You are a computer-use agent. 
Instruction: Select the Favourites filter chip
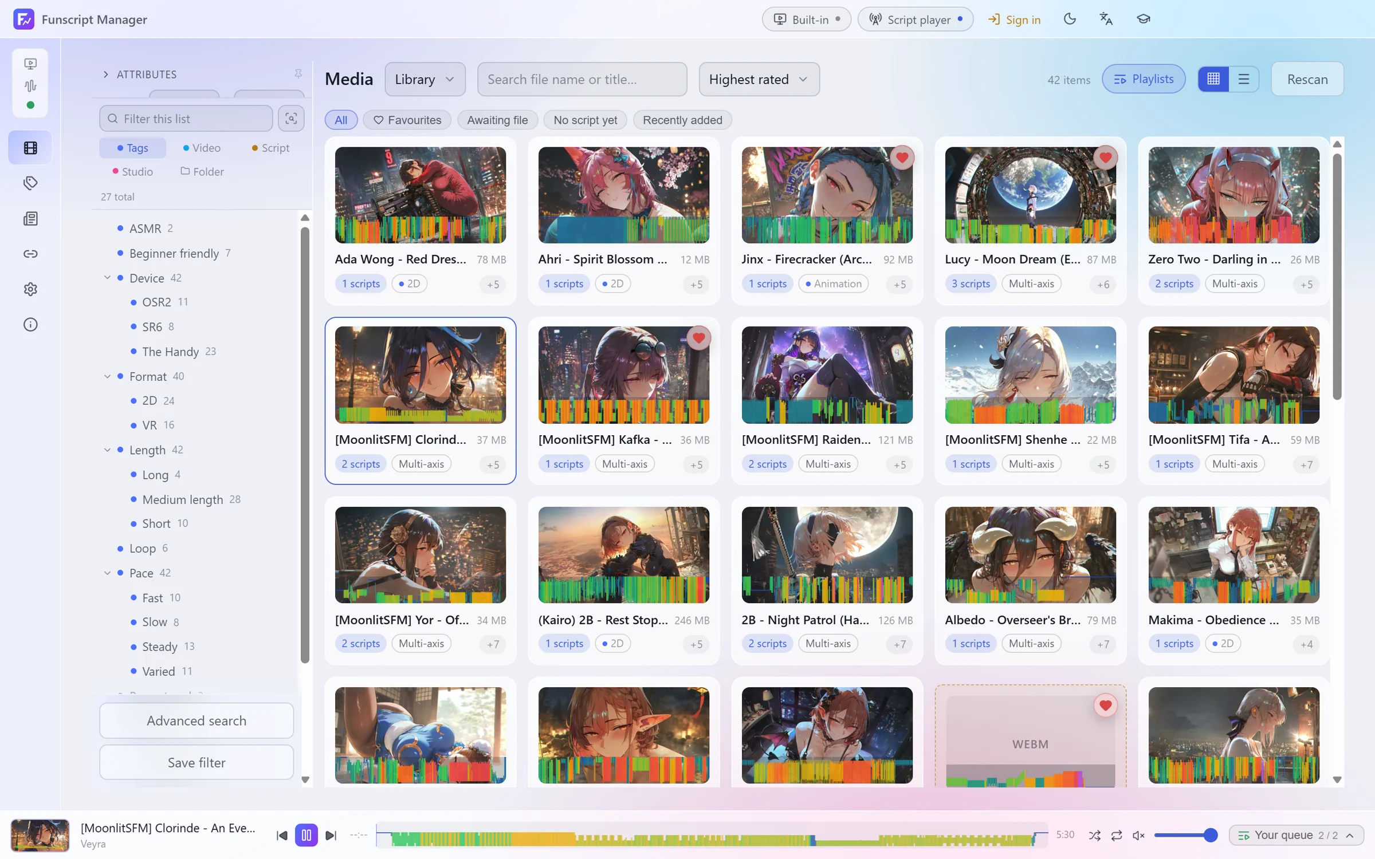click(407, 120)
